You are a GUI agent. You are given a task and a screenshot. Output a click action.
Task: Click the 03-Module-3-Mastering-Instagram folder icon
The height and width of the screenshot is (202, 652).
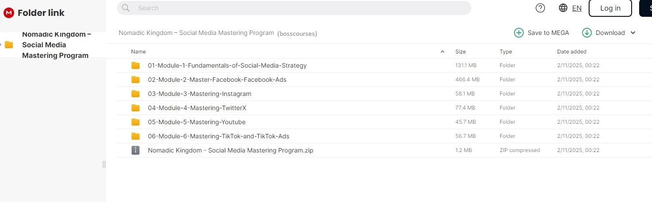[136, 94]
